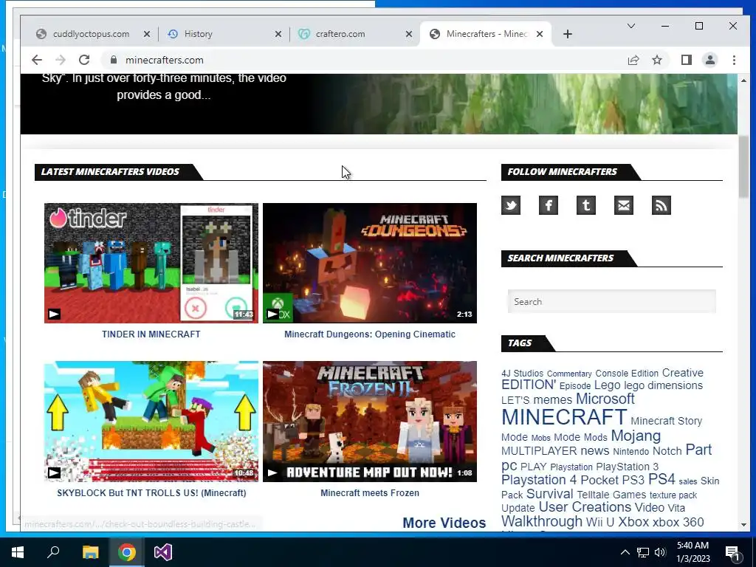Show hidden system tray icons
This screenshot has height=567, width=756.
pyautogui.click(x=625, y=552)
